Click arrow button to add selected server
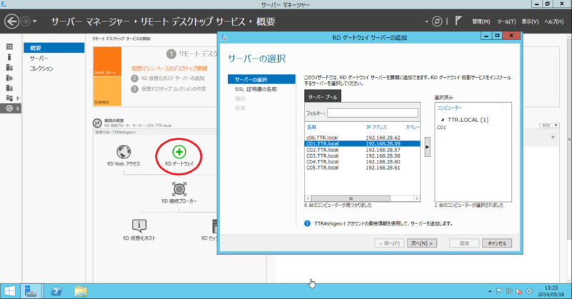Image resolution: width=572 pixels, height=299 pixels. [x=427, y=147]
